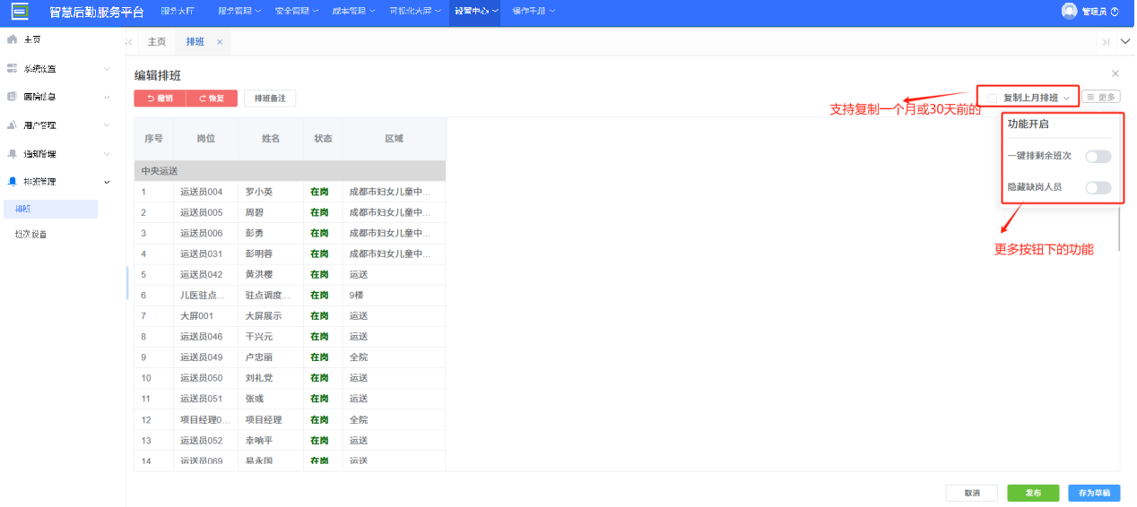Toggle the 隐藏缺岗人员 switch

[1098, 188]
